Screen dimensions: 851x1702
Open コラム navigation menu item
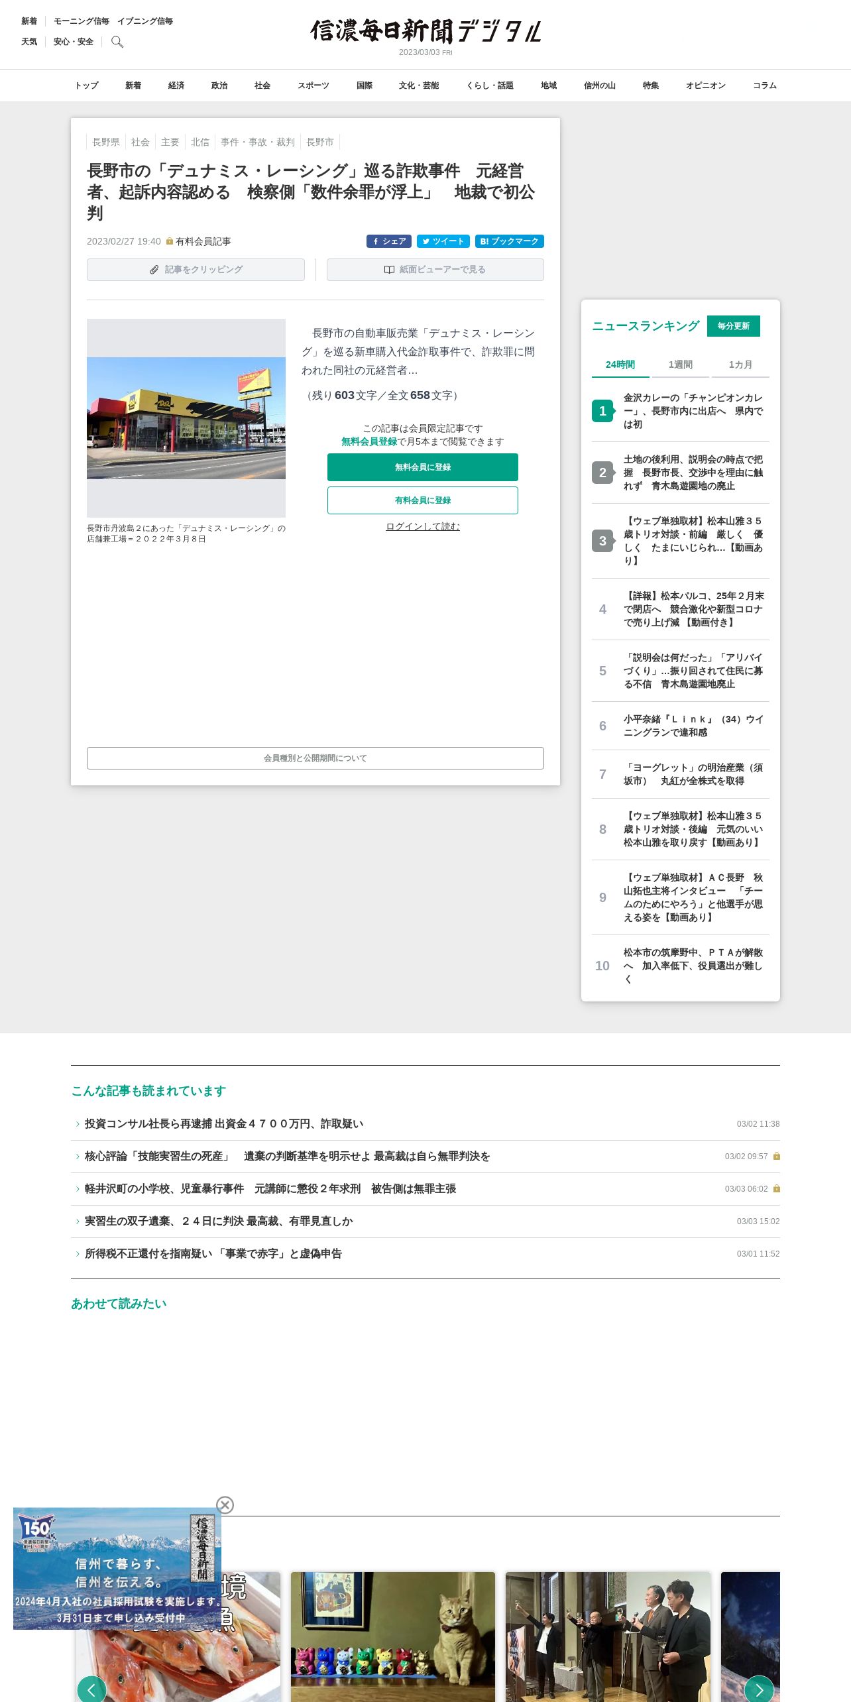coord(765,85)
